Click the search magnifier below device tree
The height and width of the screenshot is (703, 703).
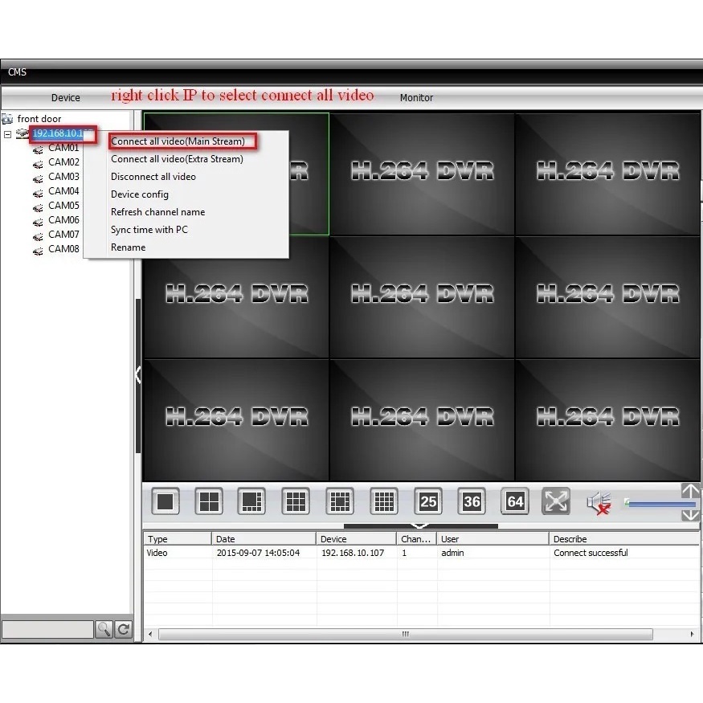(104, 630)
